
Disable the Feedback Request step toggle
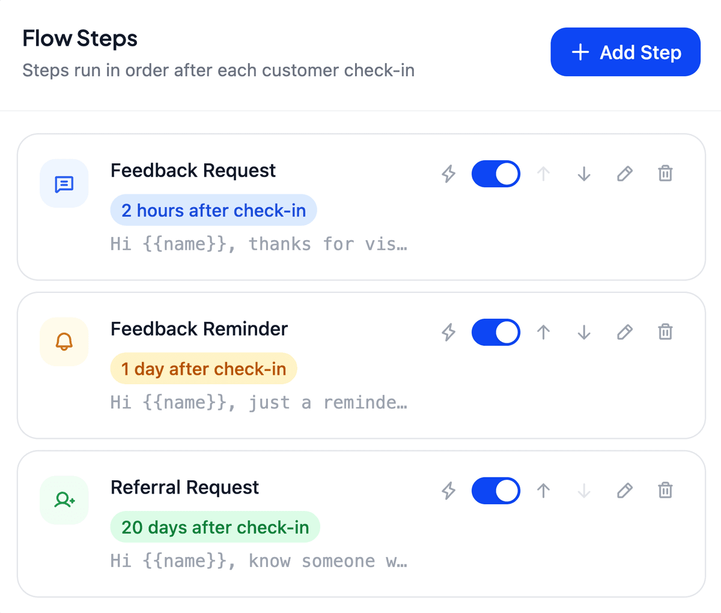[496, 174]
